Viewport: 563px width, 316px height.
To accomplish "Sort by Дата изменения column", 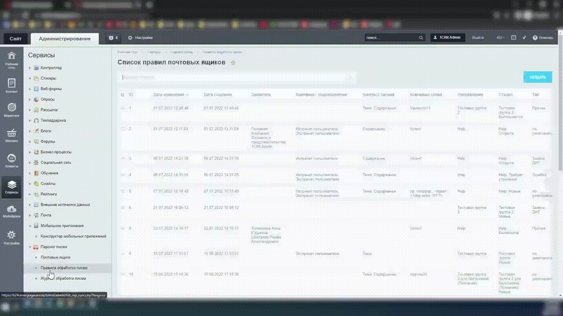I will (171, 95).
